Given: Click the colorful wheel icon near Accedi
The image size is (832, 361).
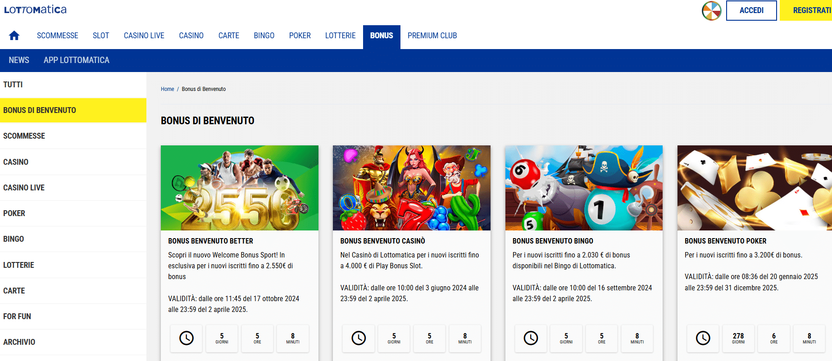Looking at the screenshot, I should [x=711, y=10].
